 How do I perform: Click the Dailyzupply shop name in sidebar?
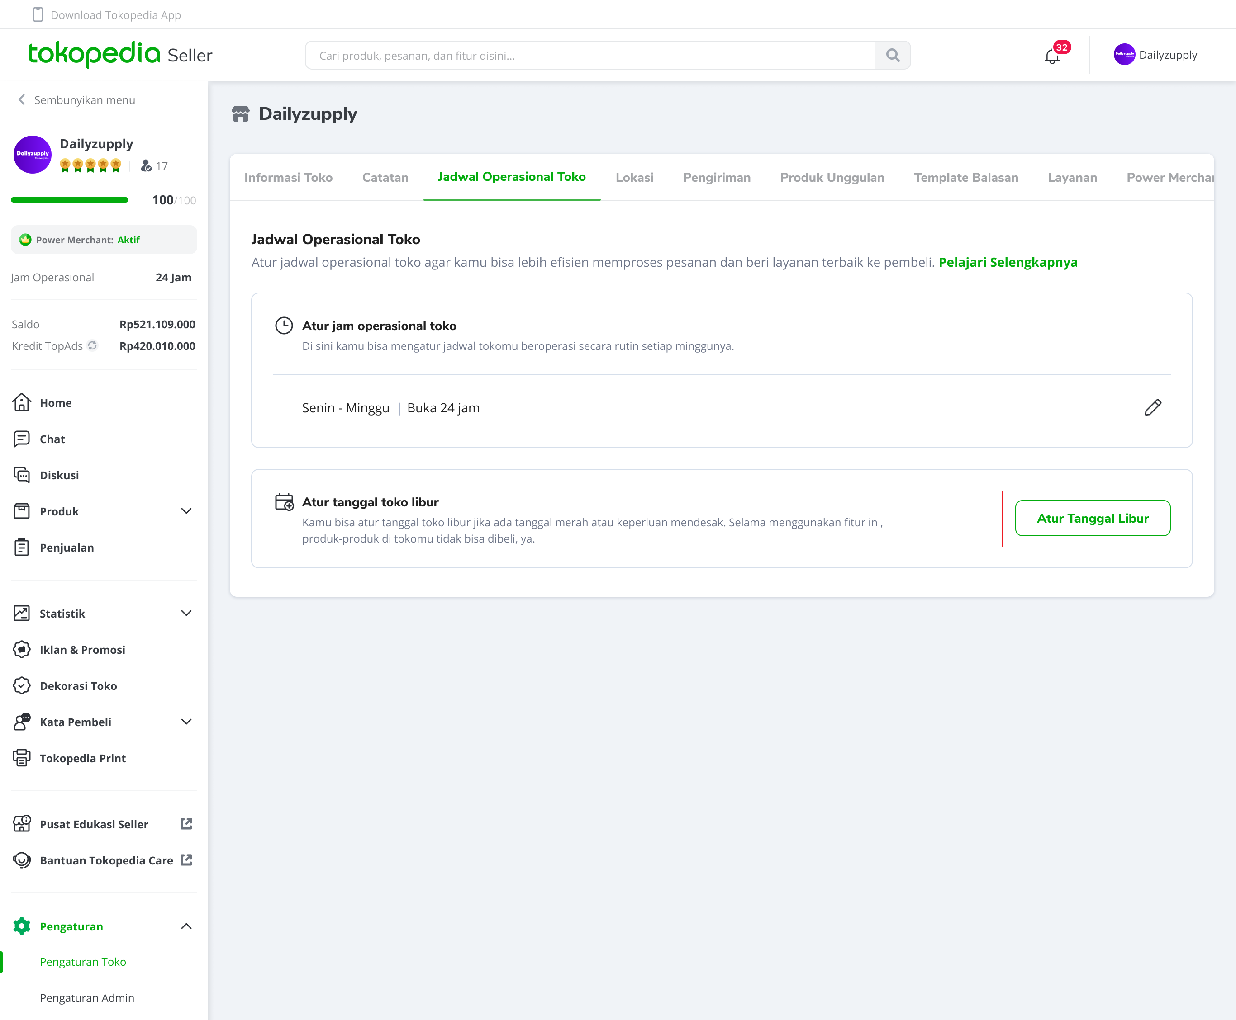pyautogui.click(x=96, y=144)
